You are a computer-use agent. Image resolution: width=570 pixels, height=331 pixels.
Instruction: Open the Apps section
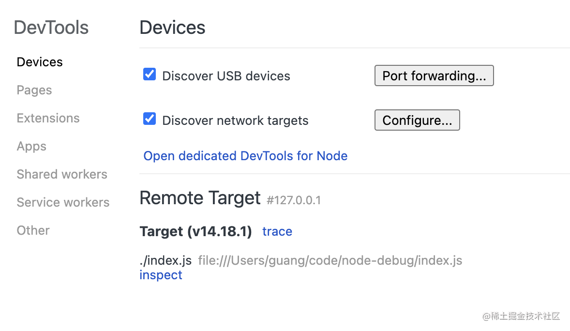click(31, 146)
